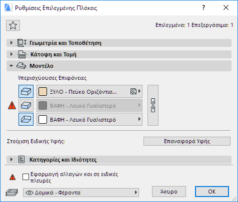
Task: Click the Επαναφορά Υφής button
Action: (187, 141)
